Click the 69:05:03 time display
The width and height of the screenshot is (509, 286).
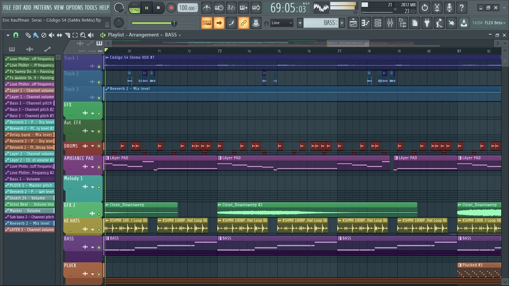(x=288, y=8)
